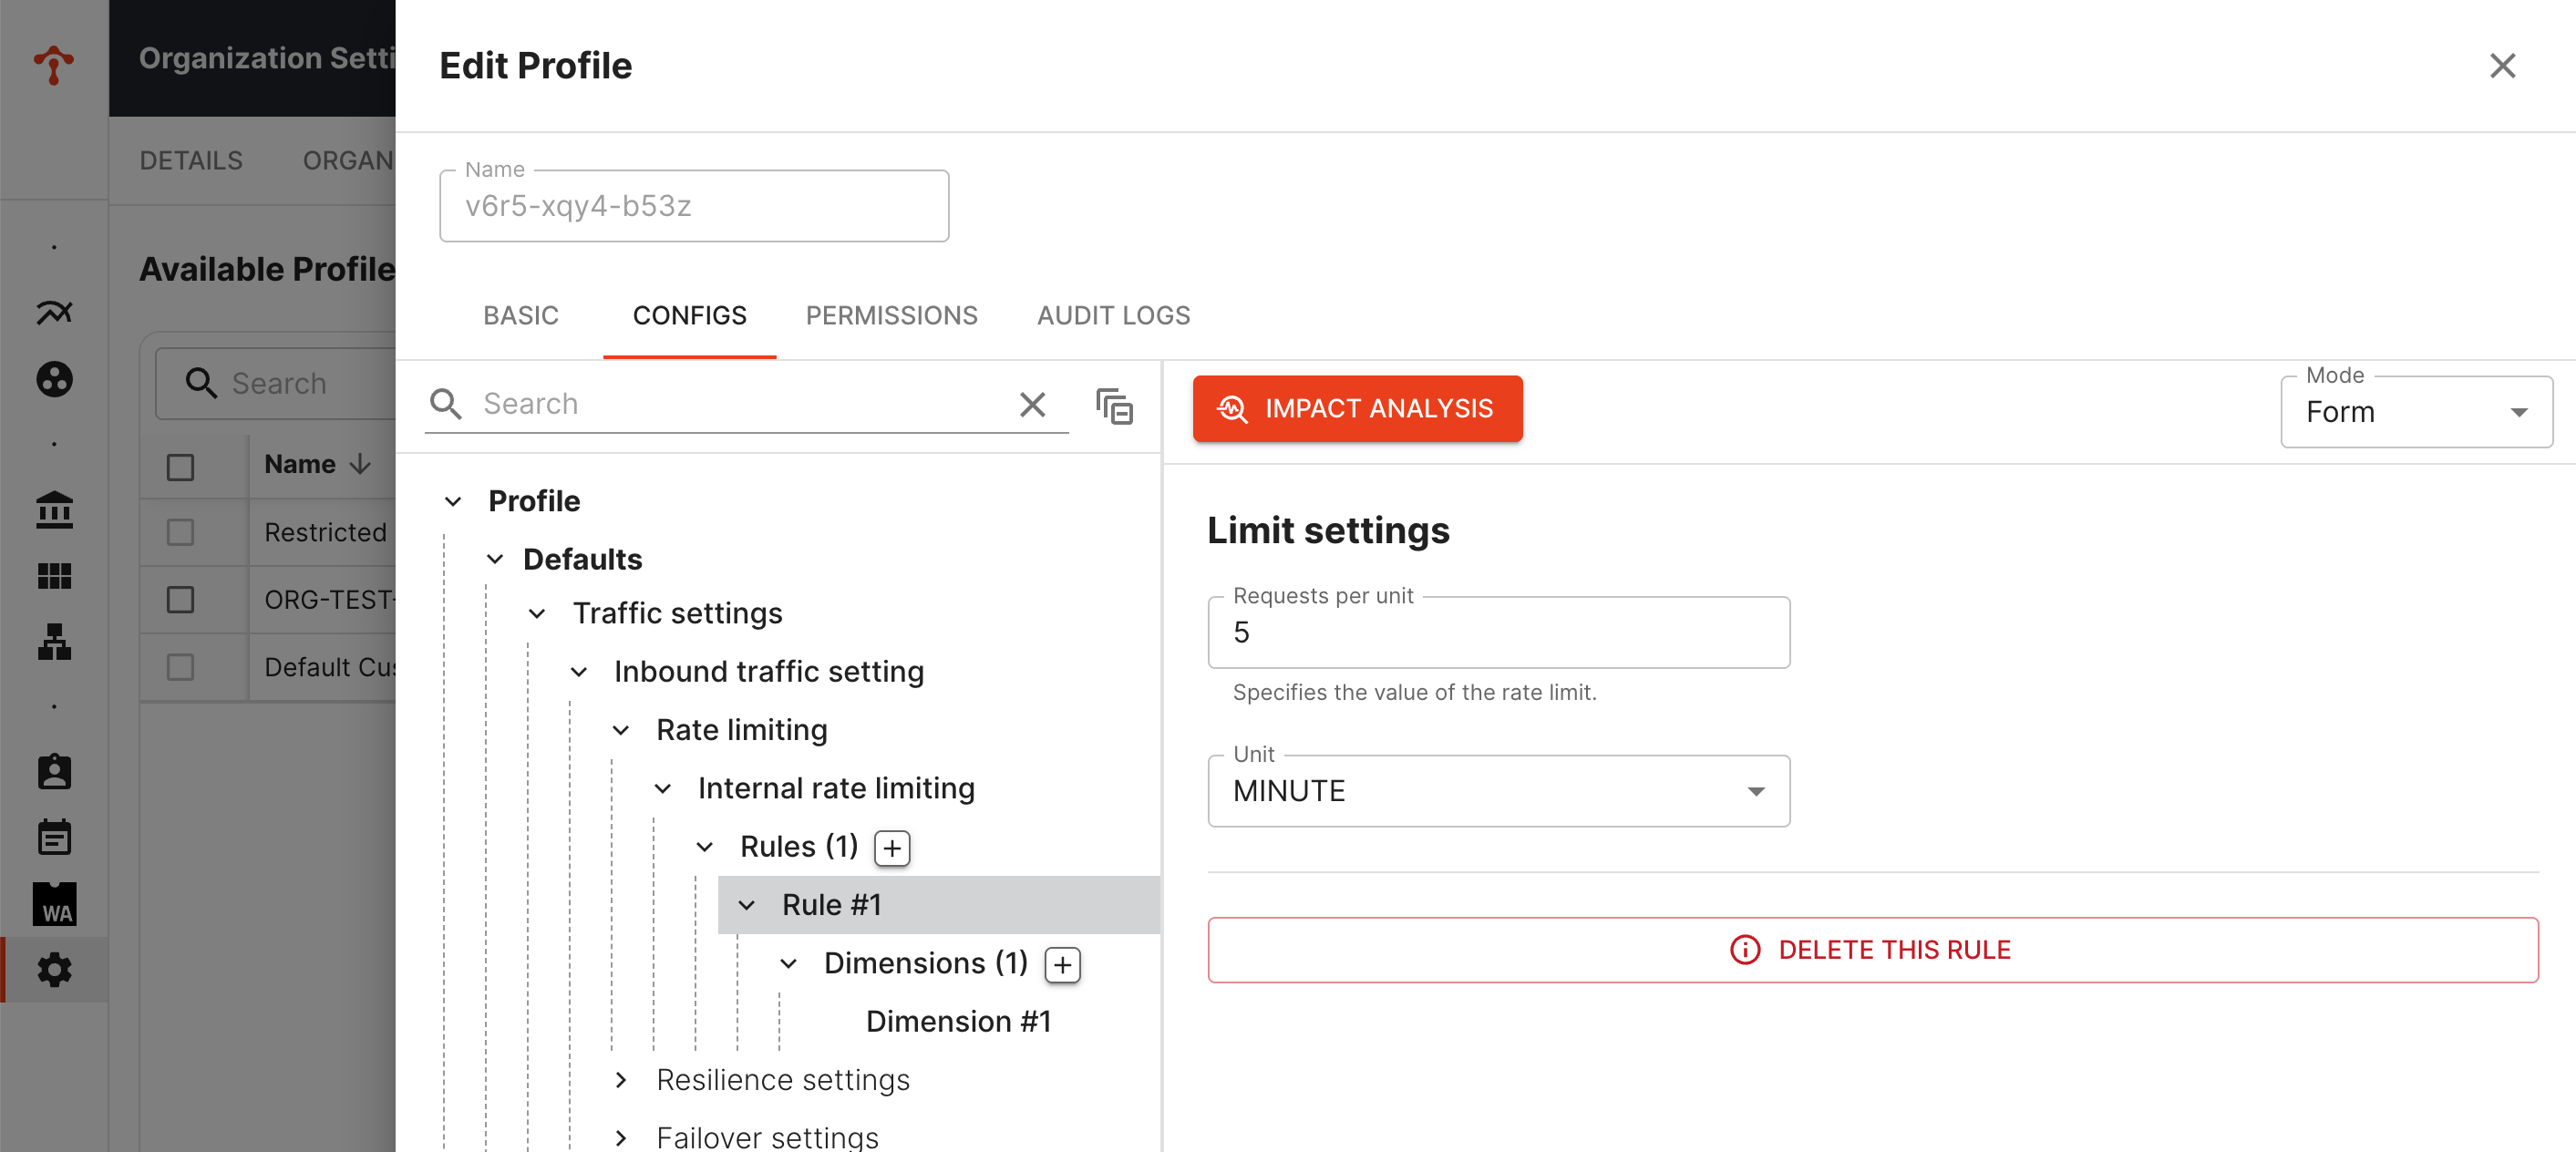Click the config search magnifier icon
Screen dimensions: 2576x1152
[446, 404]
